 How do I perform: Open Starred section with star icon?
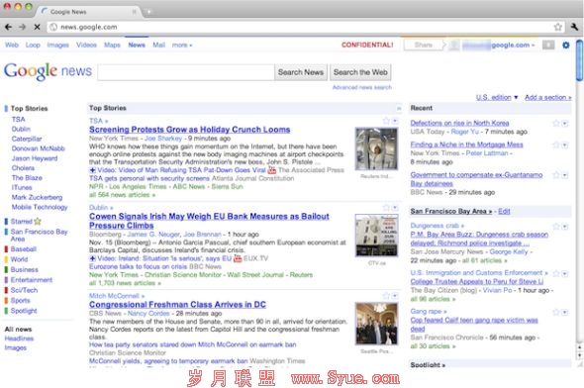26,221
